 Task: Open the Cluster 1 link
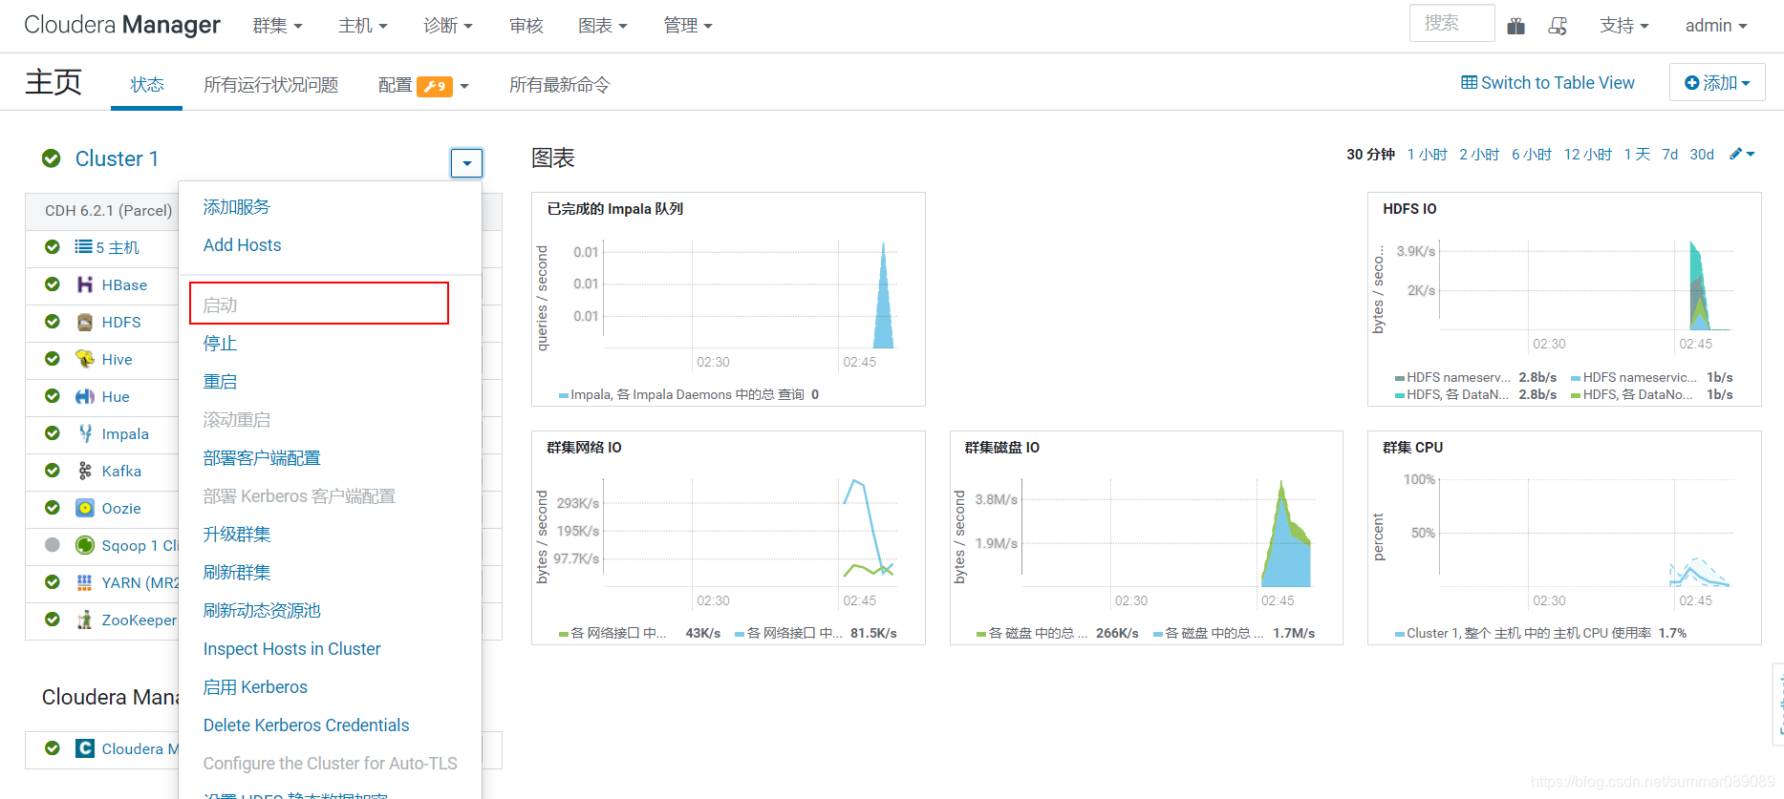coord(117,158)
